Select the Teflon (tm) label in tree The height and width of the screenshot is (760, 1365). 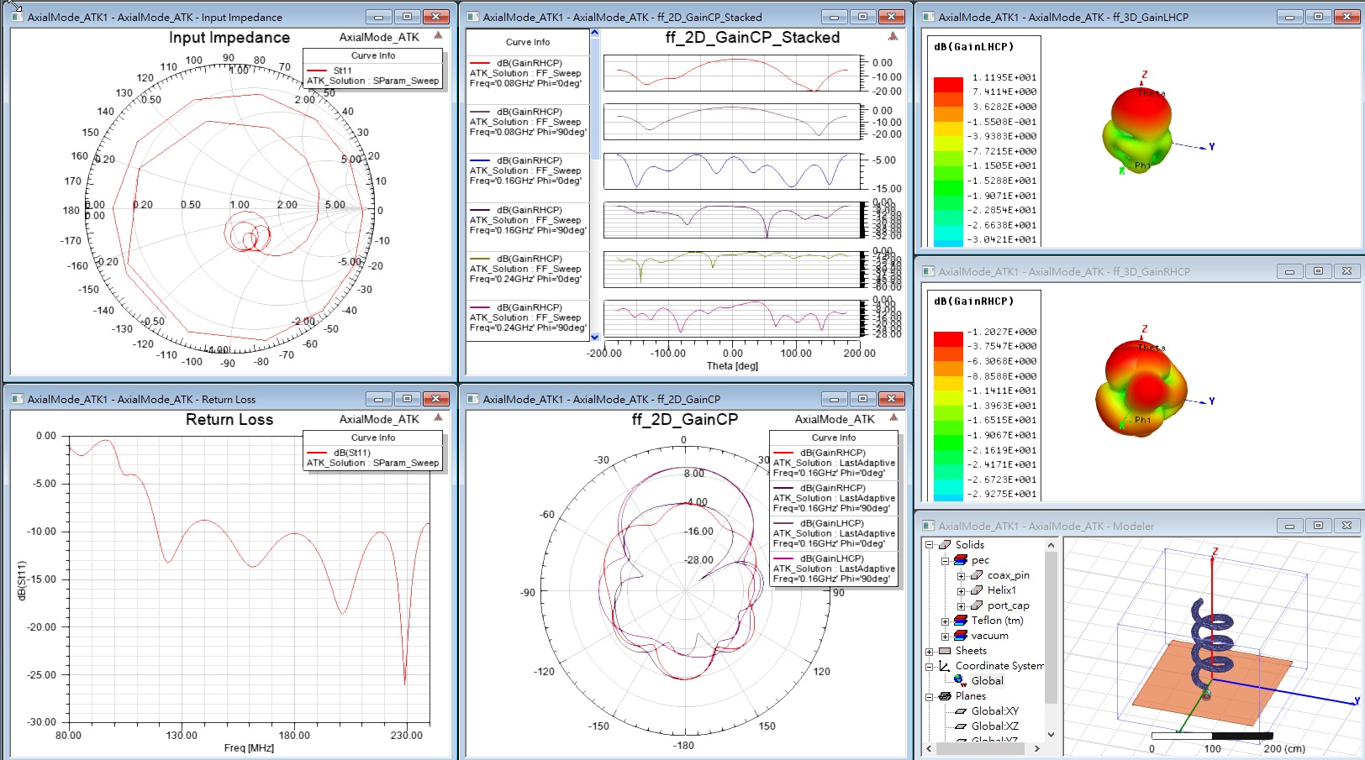(x=998, y=621)
